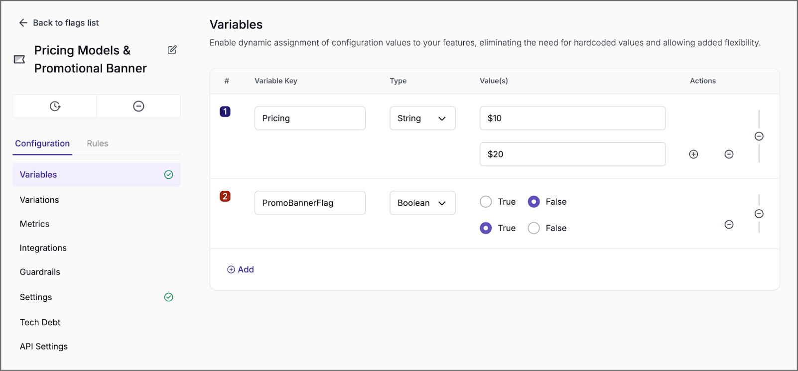
Task: Click the green check icon beside Variables
Action: click(169, 175)
